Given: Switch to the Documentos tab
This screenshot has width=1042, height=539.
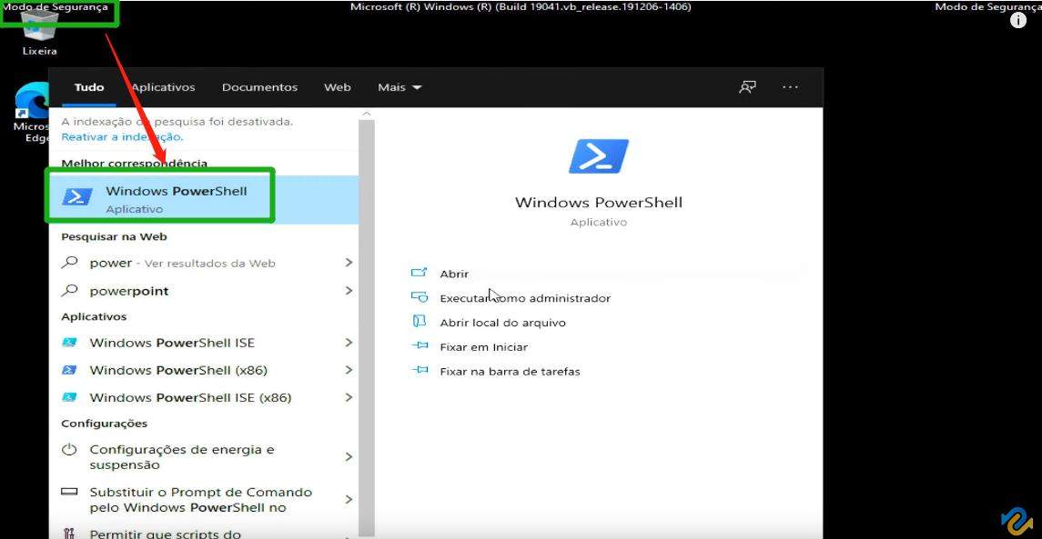Looking at the screenshot, I should point(260,87).
